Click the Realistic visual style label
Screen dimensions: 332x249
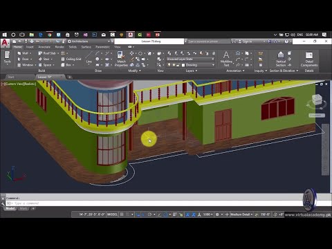coord(29,84)
